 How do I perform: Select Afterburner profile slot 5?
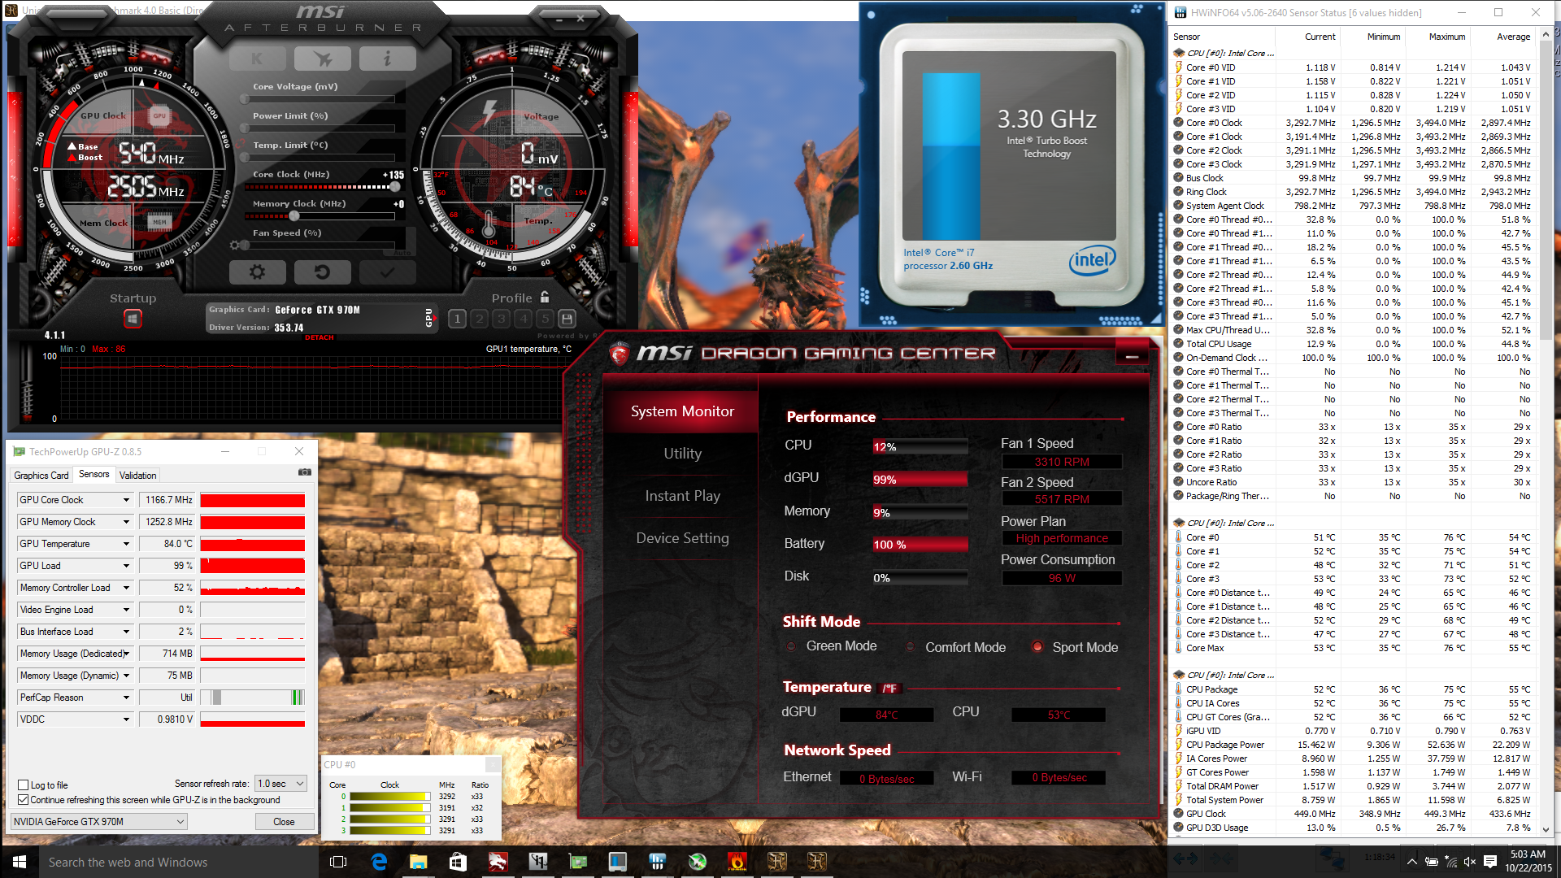click(546, 319)
